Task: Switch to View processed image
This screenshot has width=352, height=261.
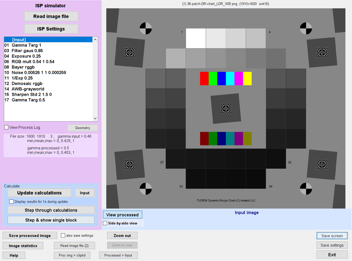Action: click(122, 215)
